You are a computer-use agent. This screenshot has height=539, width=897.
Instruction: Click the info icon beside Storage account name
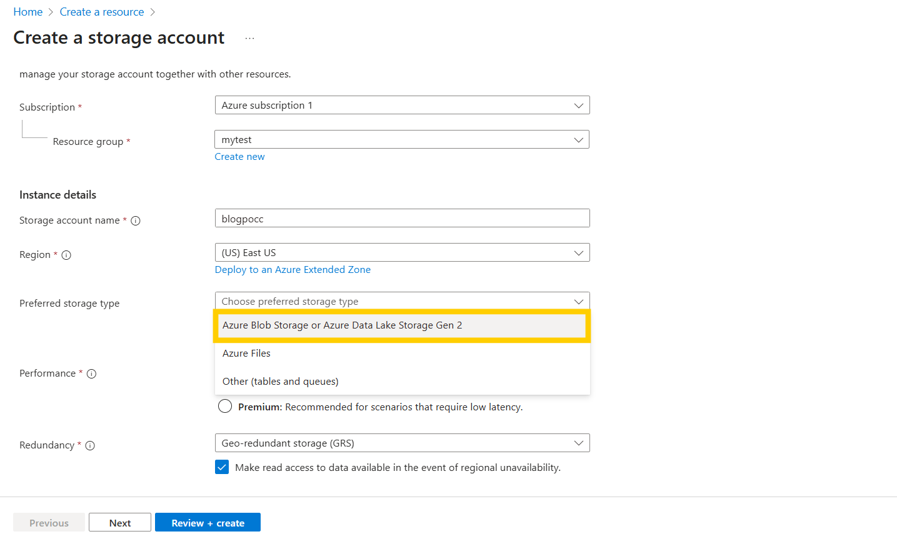click(136, 220)
